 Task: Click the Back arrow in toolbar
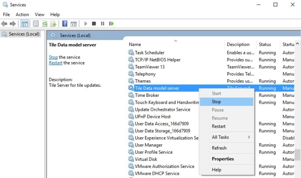(5, 24)
